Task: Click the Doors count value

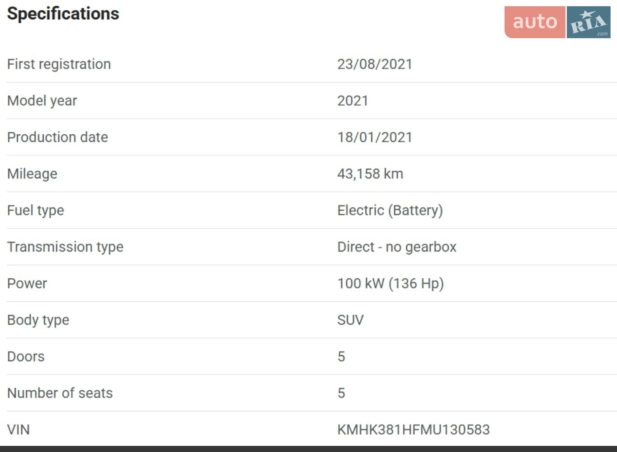Action: [341, 357]
